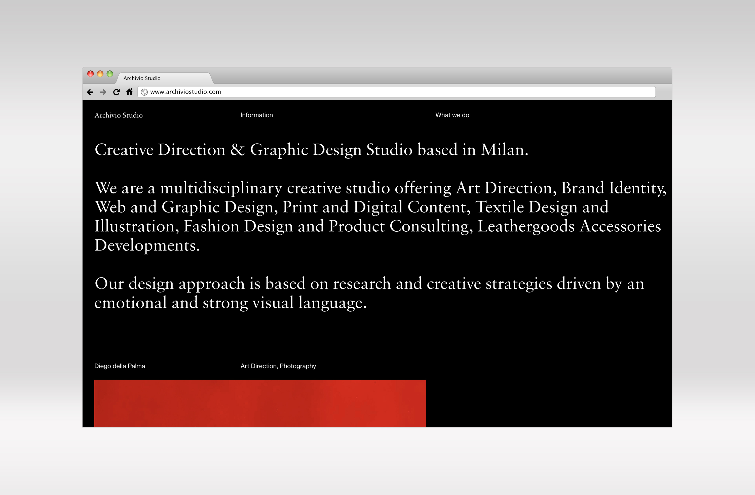Screen dimensions: 755x495
Task: Go to the browser home icon
Action: (129, 92)
